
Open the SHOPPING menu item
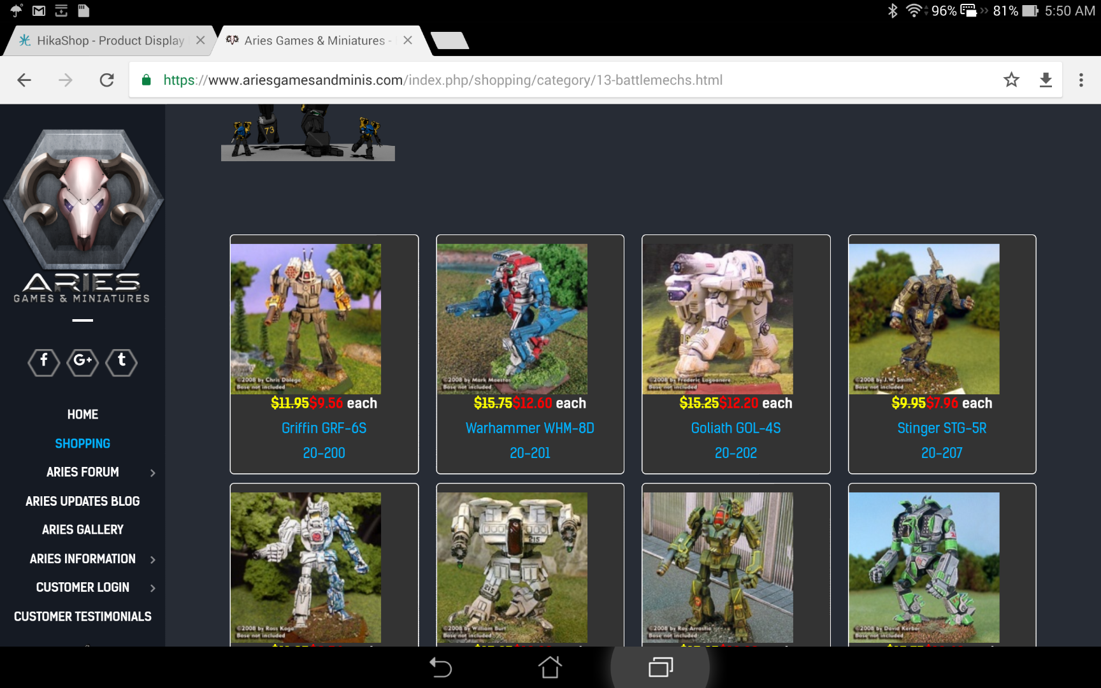(x=83, y=443)
